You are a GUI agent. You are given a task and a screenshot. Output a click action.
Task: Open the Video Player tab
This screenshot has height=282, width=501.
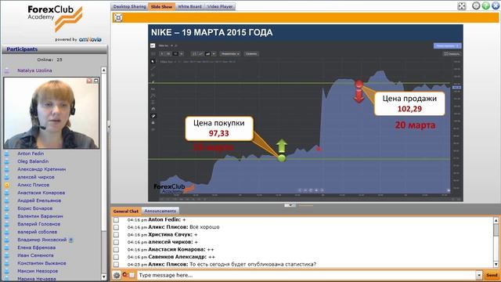[x=220, y=6]
